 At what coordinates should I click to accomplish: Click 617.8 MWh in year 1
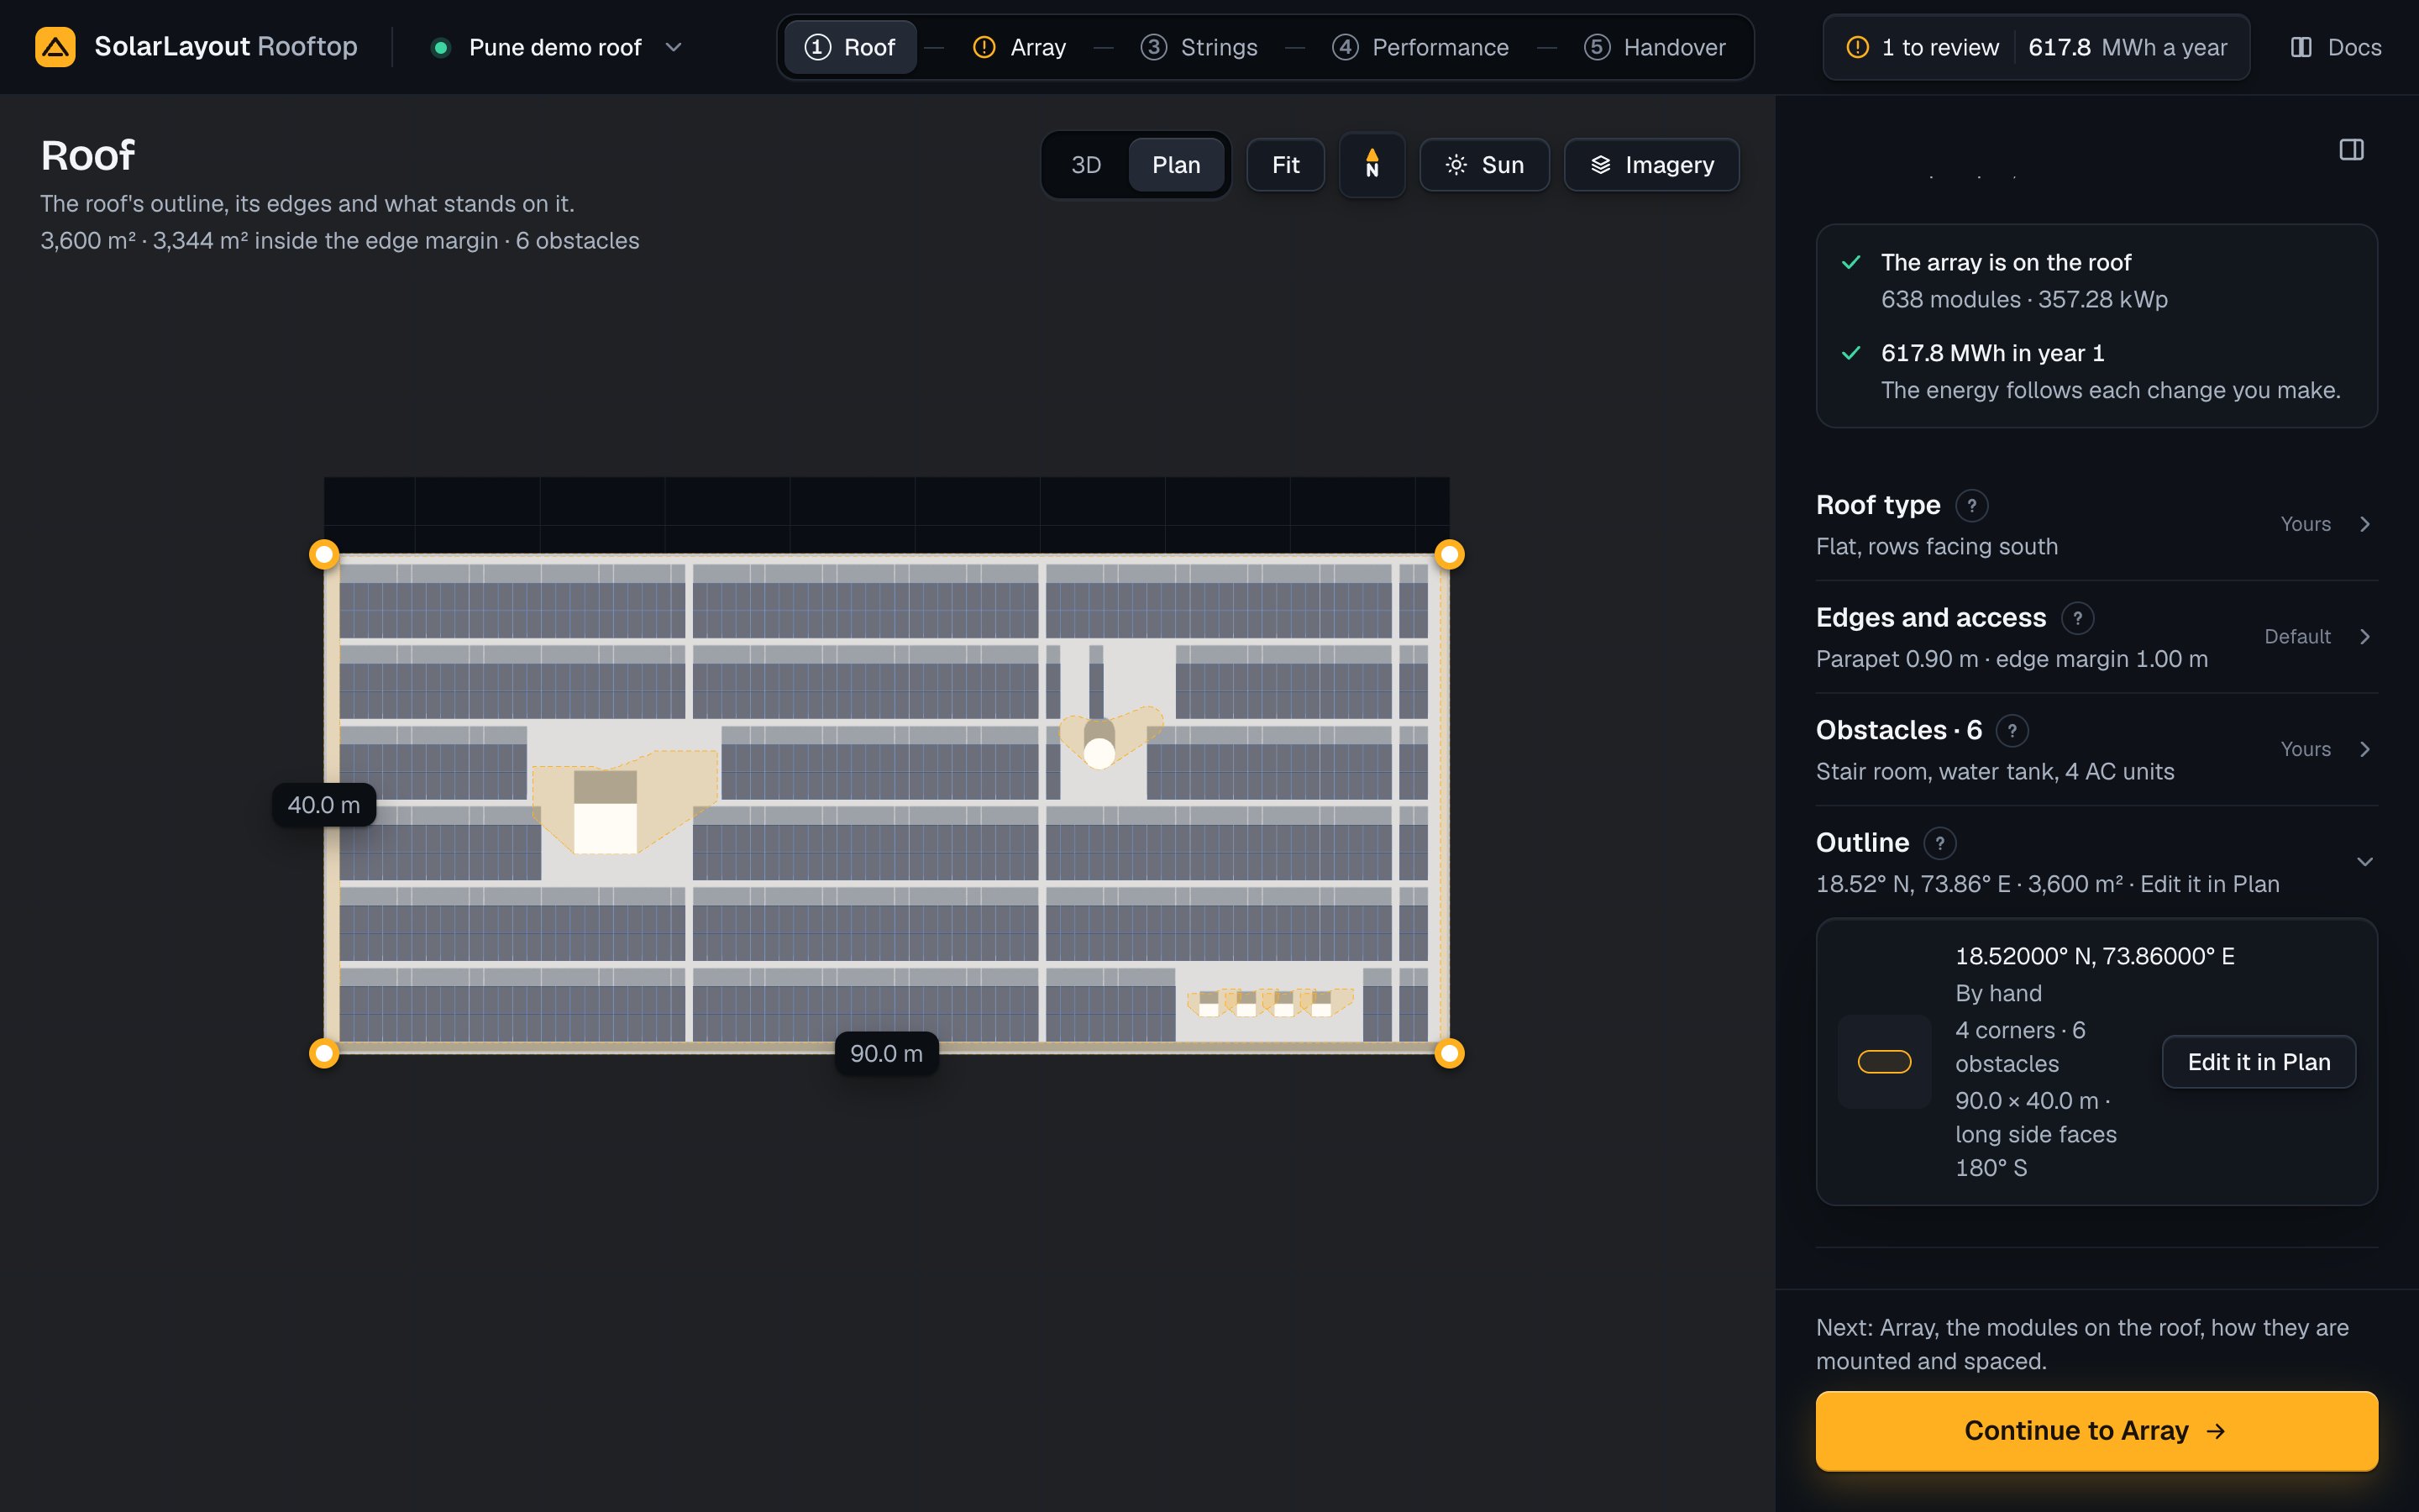click(x=1992, y=353)
